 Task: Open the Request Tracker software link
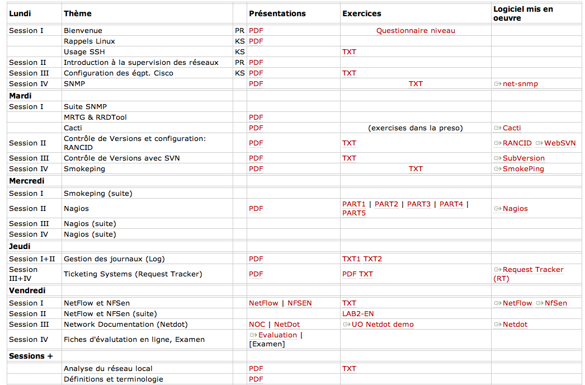[532, 270]
